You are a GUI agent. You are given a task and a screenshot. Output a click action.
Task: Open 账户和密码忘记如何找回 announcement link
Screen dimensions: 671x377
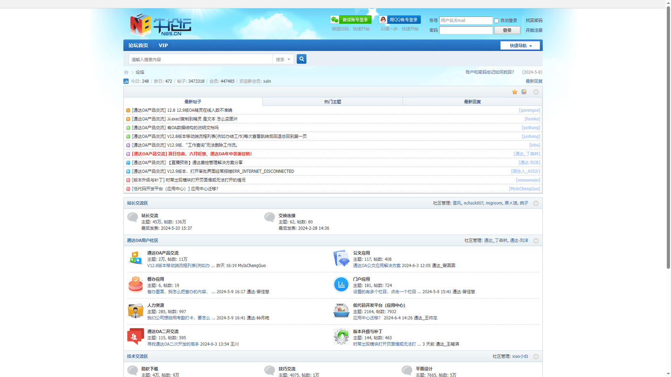click(490, 72)
